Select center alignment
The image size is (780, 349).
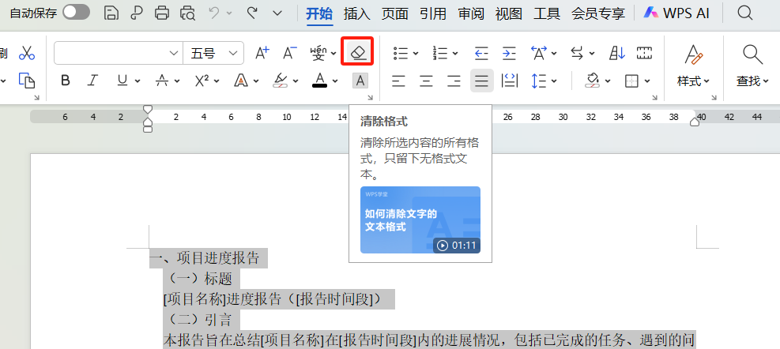pyautogui.click(x=426, y=81)
